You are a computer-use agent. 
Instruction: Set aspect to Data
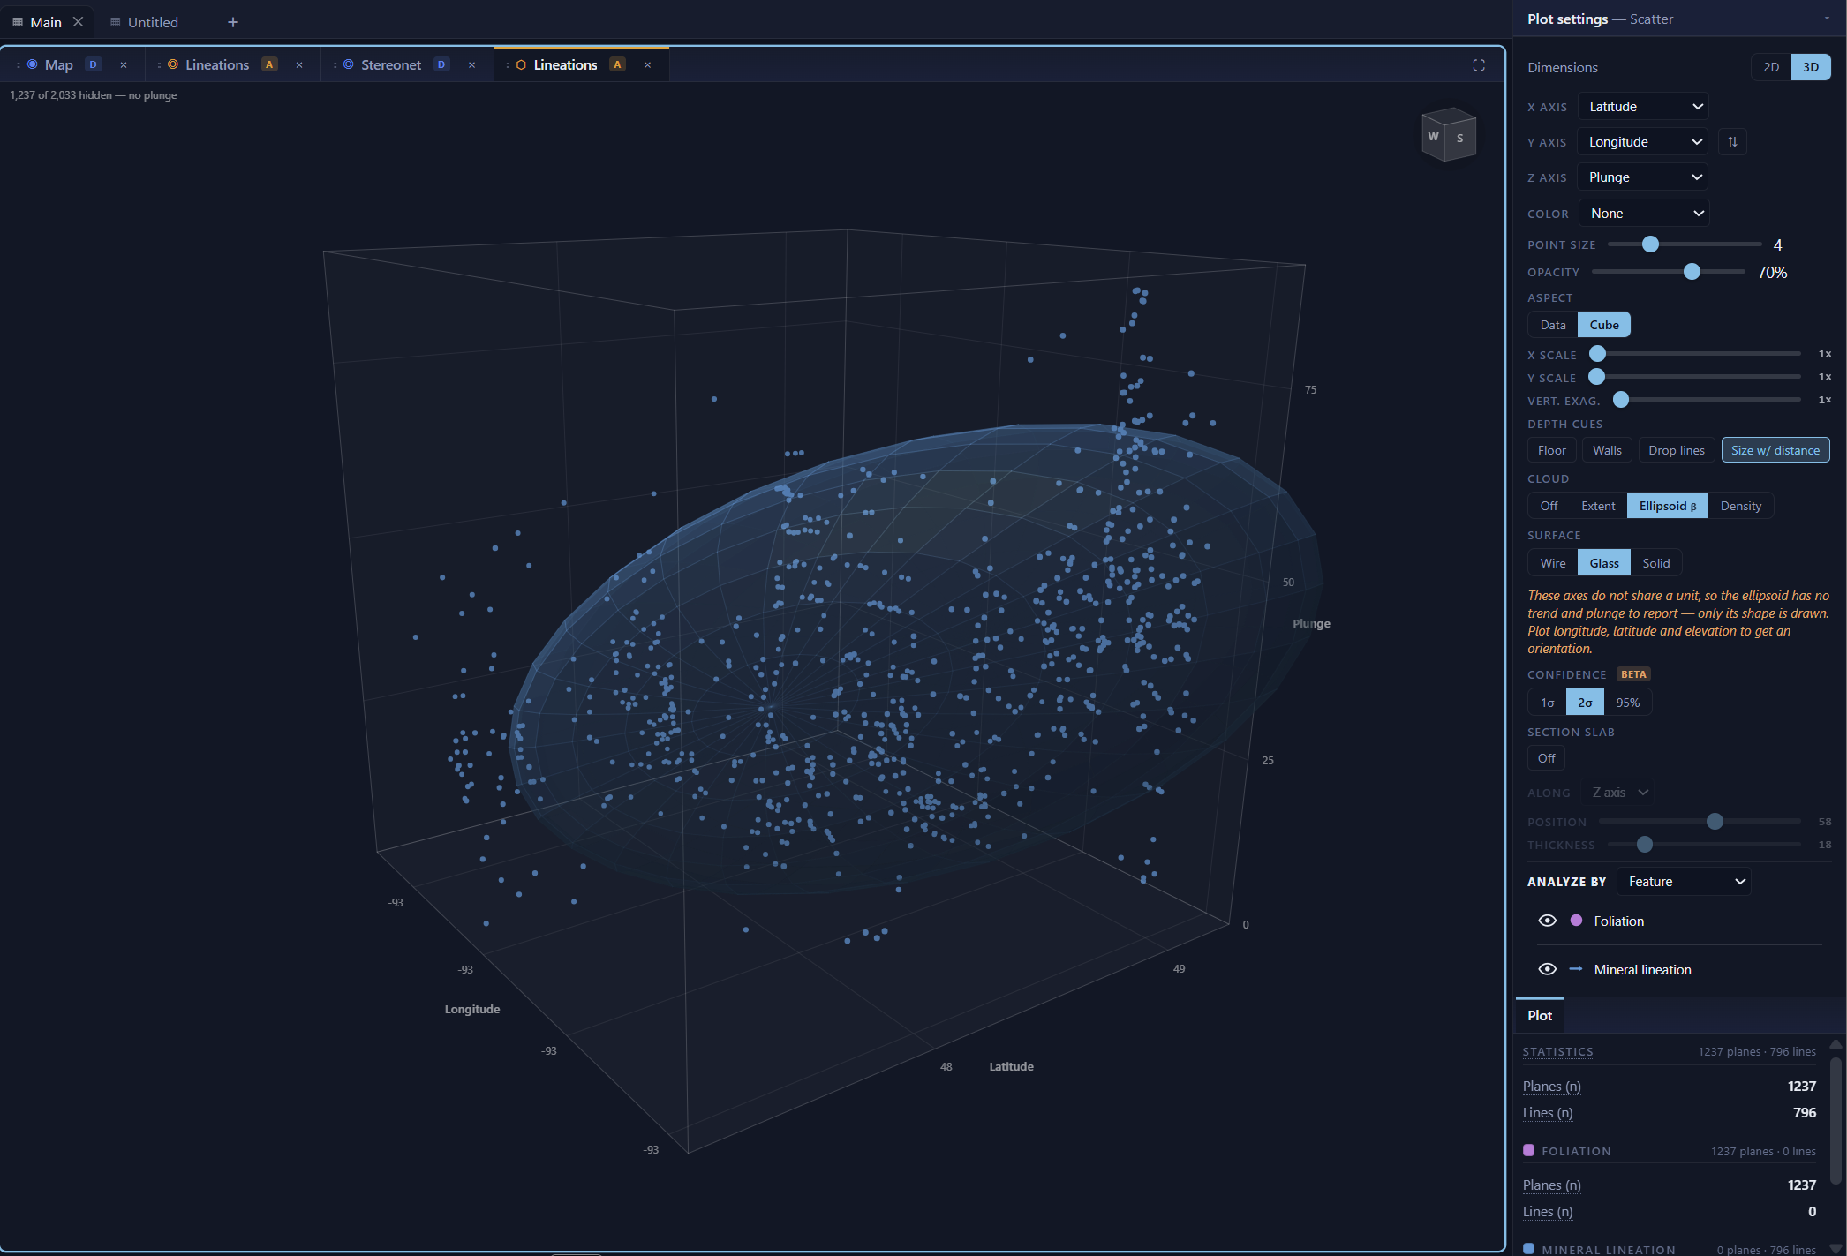pyautogui.click(x=1553, y=325)
